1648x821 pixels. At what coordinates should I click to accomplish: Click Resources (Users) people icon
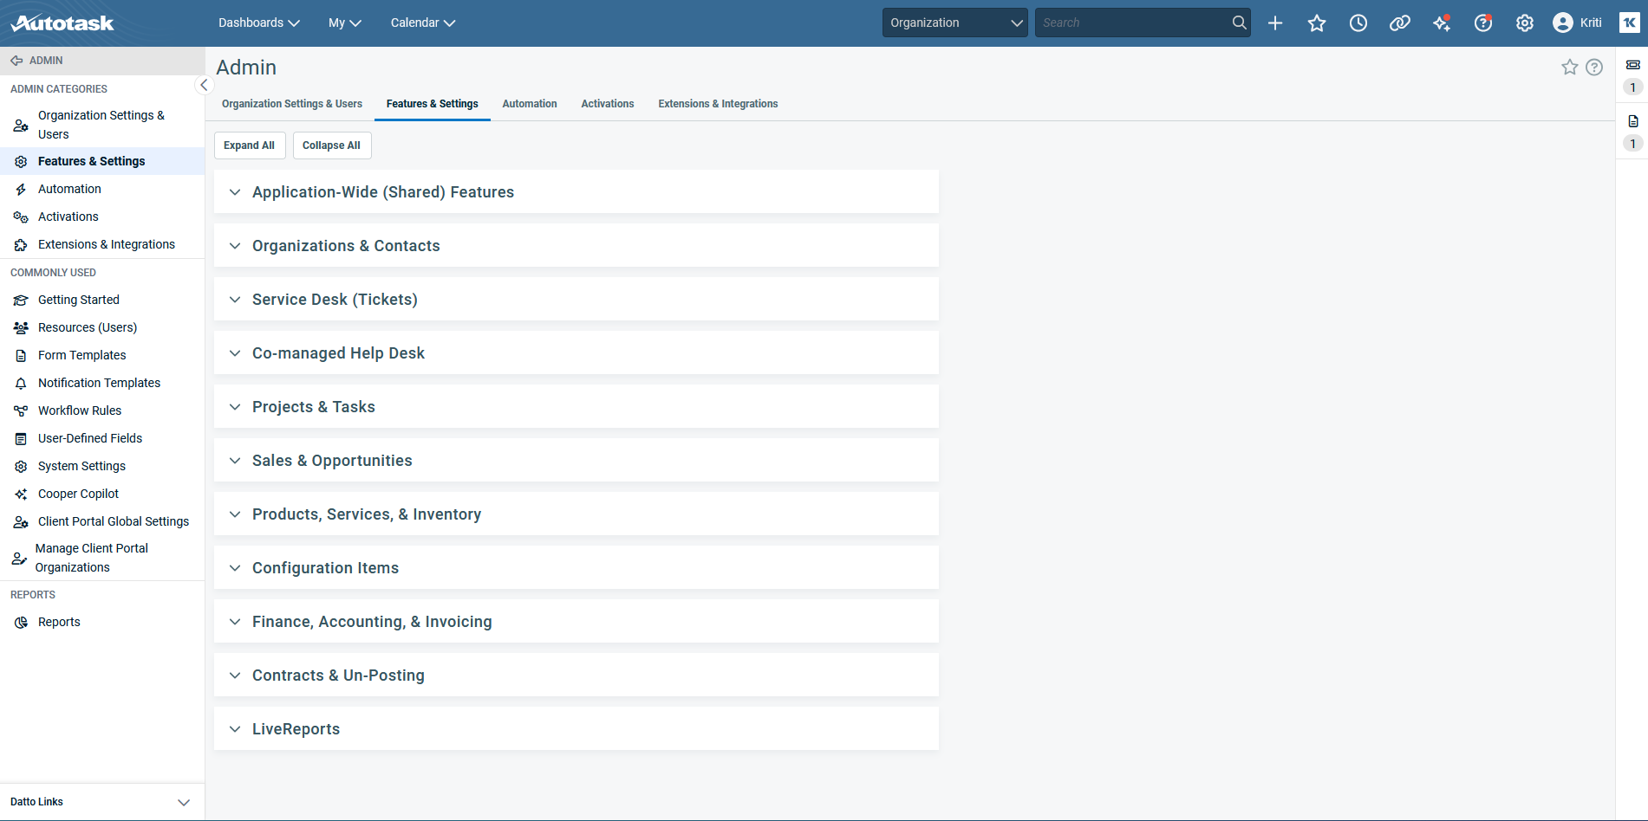click(21, 328)
